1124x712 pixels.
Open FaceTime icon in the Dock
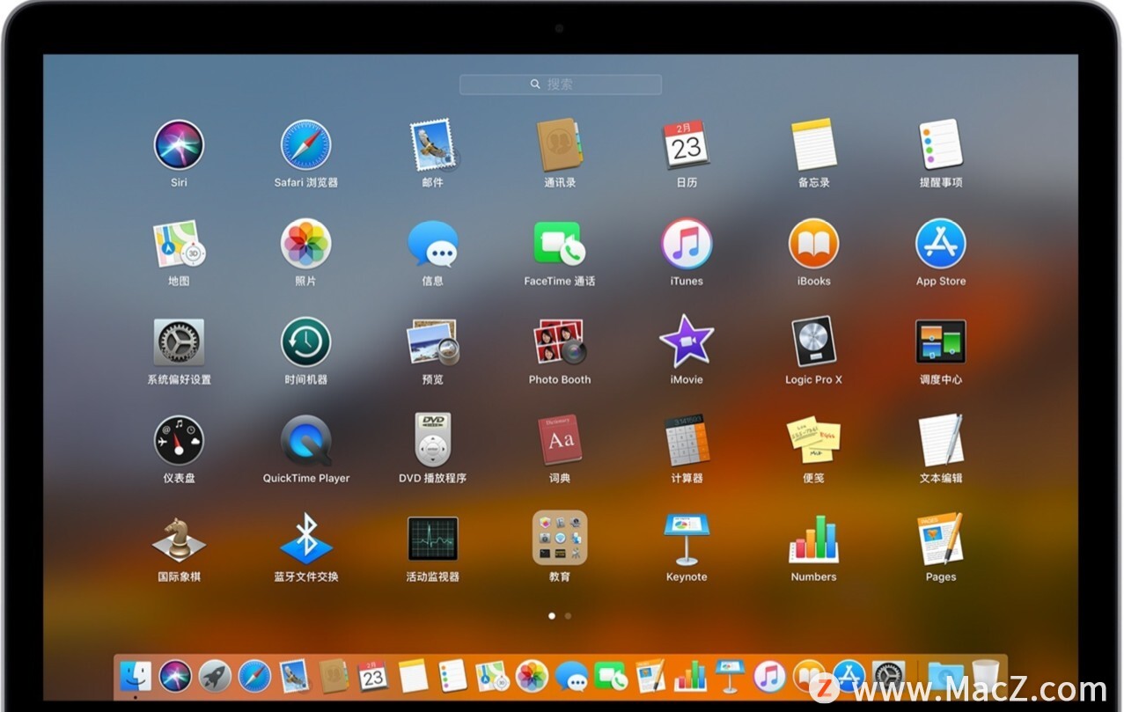pos(611,677)
